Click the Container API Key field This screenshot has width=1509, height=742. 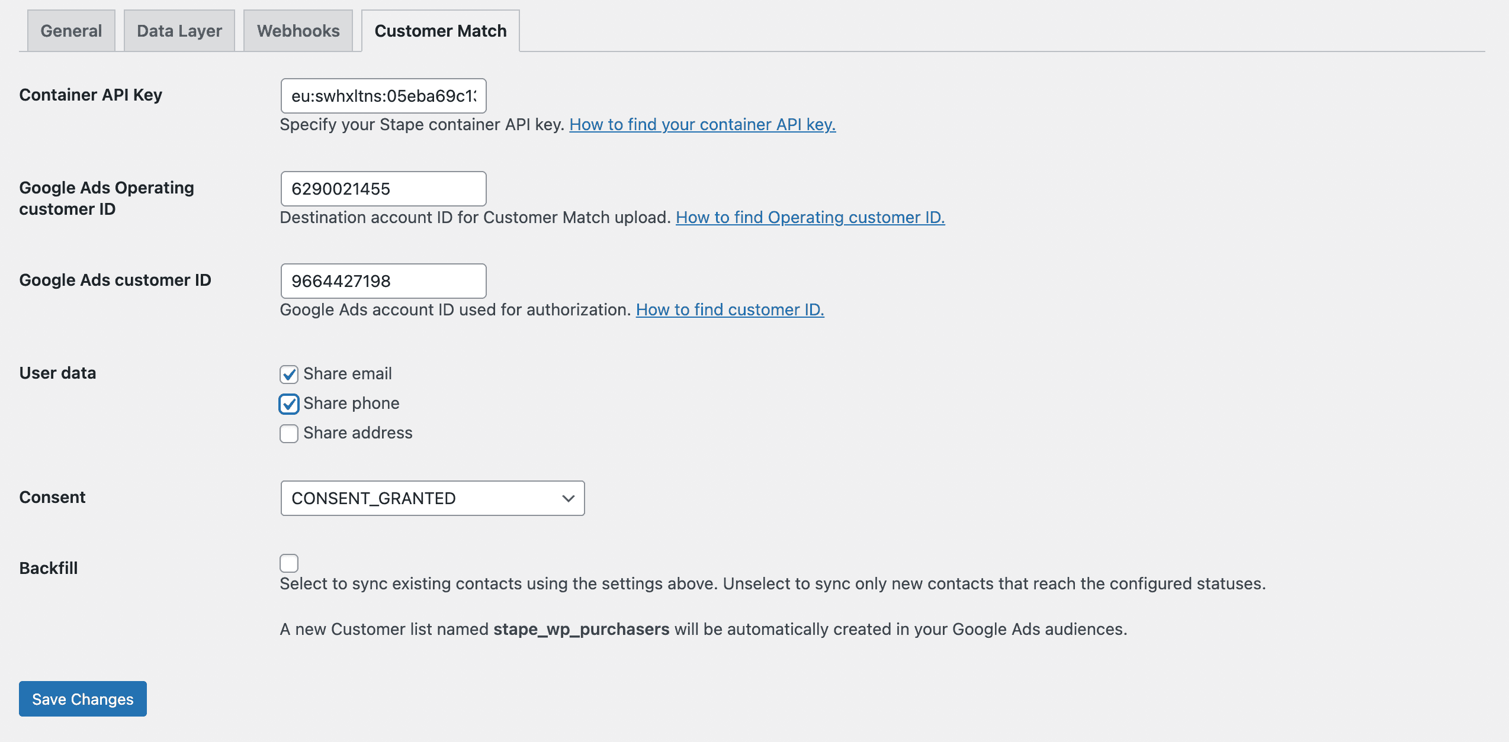coord(383,96)
